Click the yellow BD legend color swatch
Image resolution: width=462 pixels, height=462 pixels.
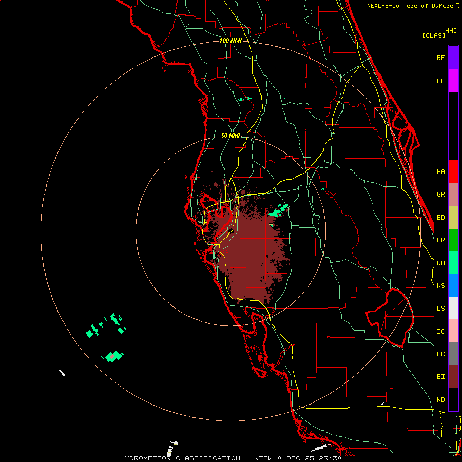click(453, 218)
